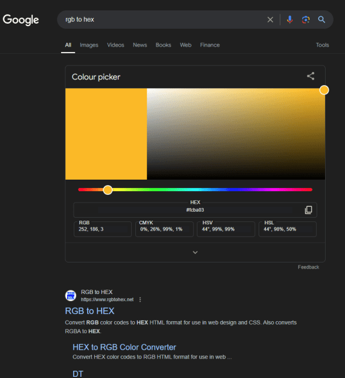The width and height of the screenshot is (345, 378).
Task: Click the rgbtohex.net site favicon
Action: [x=71, y=296]
